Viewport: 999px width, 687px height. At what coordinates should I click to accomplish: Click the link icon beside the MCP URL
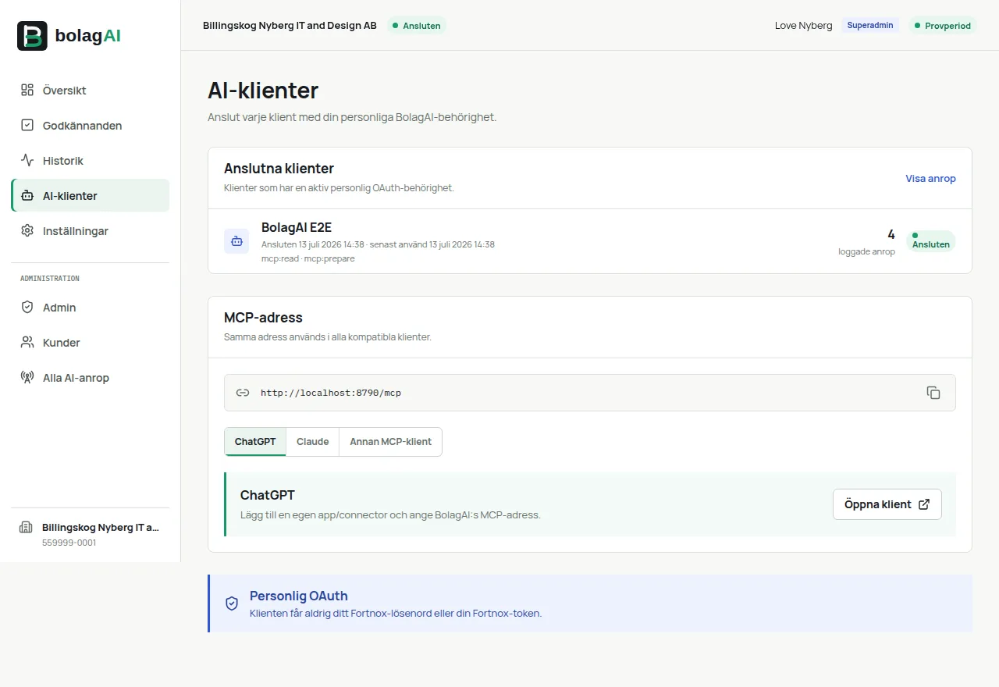[243, 393]
